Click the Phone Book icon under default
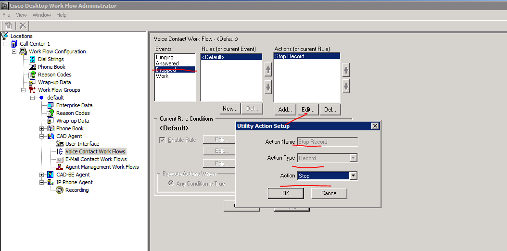The height and width of the screenshot is (251, 507). pos(51,128)
